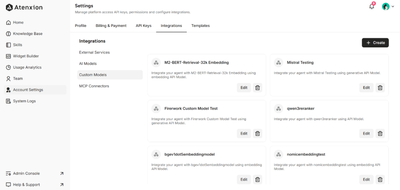This screenshot has width=400, height=190.
Task: Delete nomicembeddingtest via trash icon
Action: coord(380,179)
